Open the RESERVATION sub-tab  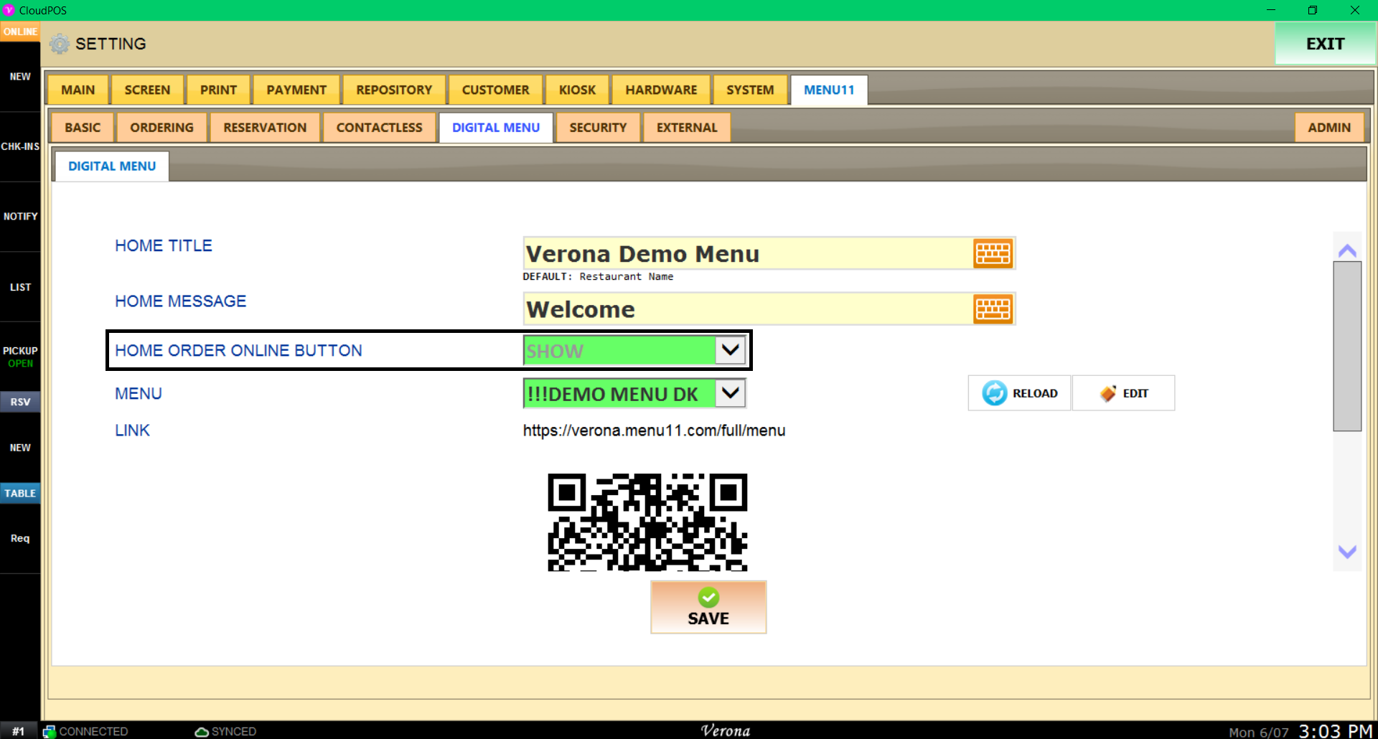pyautogui.click(x=265, y=128)
